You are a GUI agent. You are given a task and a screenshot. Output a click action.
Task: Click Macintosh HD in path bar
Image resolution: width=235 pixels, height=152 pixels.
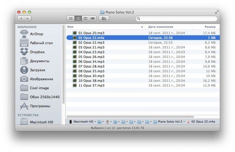point(83,122)
